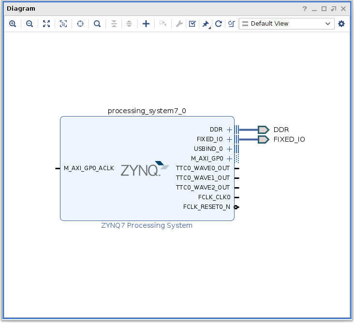This screenshot has height=323, width=354.
Task: Expand the M_AXI_GP0 interface pin
Action: pos(229,159)
